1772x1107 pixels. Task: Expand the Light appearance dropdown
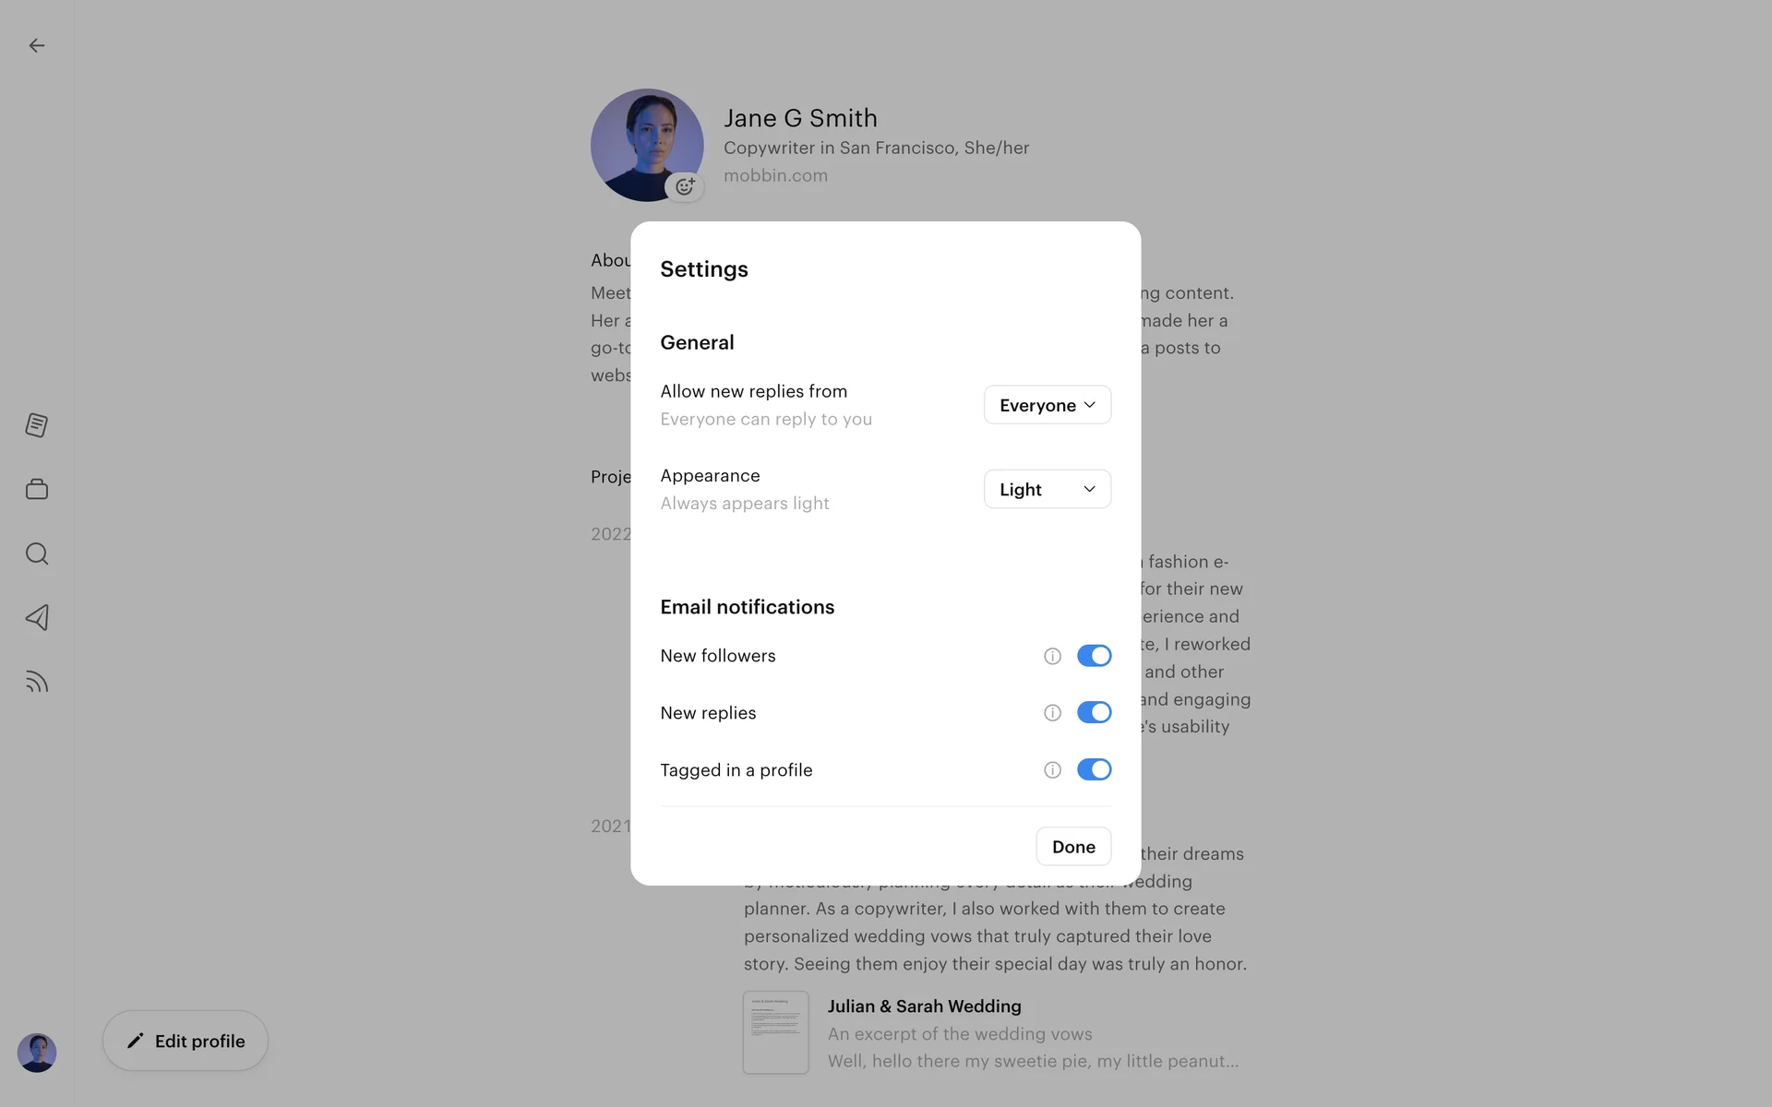coord(1047,489)
